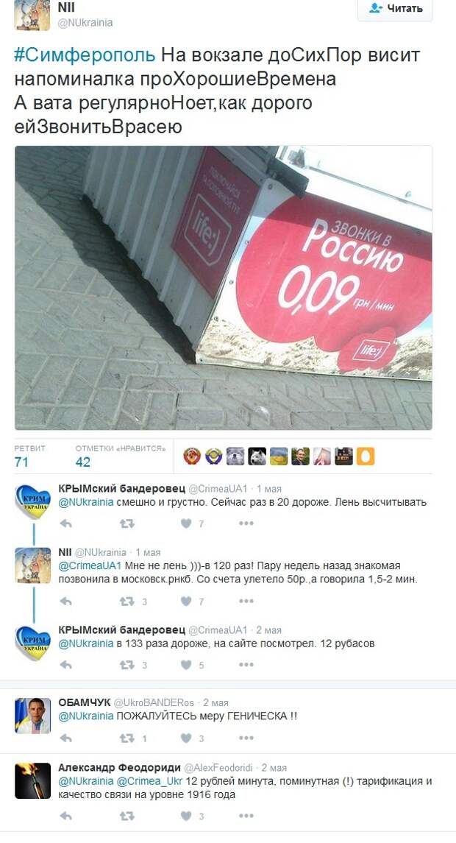View the list of 71 retweets
The width and height of the screenshot is (456, 843).
29,456
